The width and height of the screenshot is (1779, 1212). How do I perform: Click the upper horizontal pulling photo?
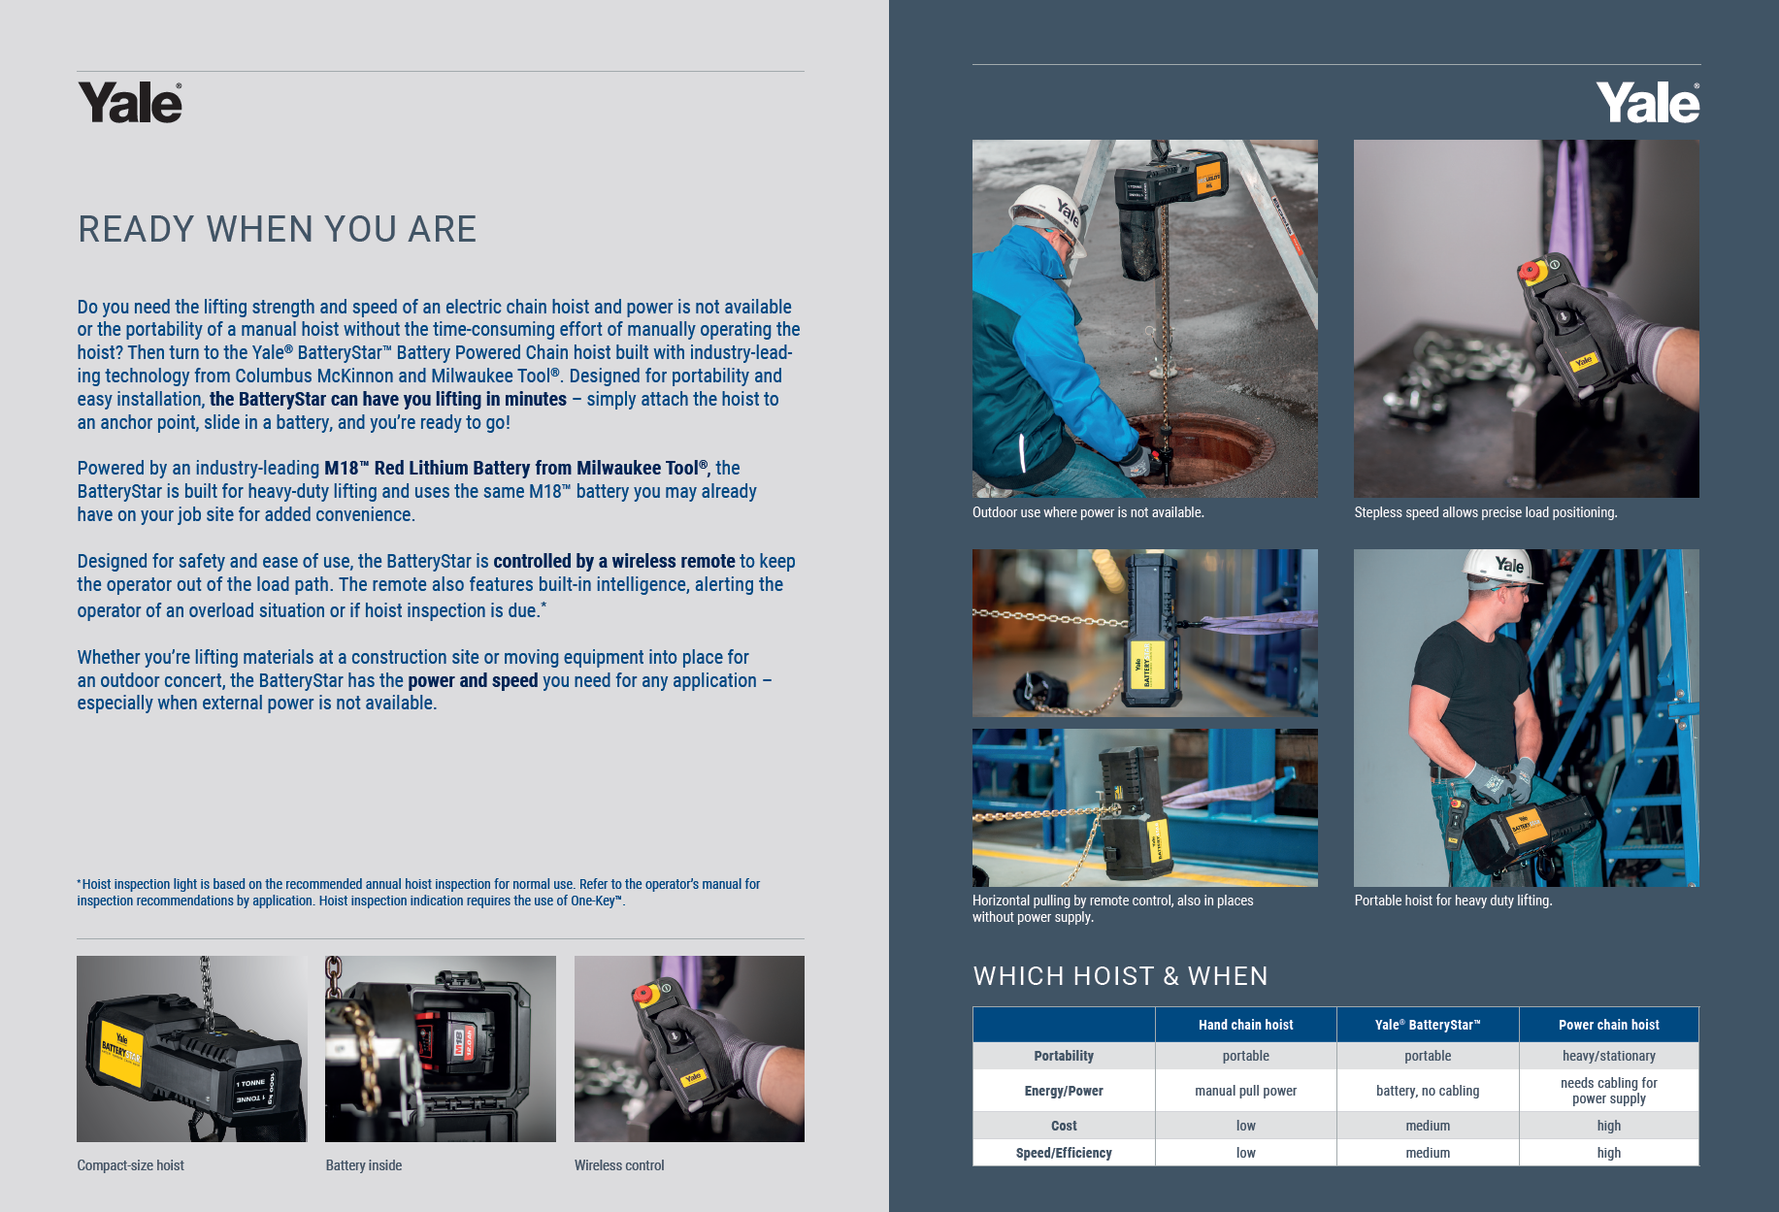(1145, 633)
